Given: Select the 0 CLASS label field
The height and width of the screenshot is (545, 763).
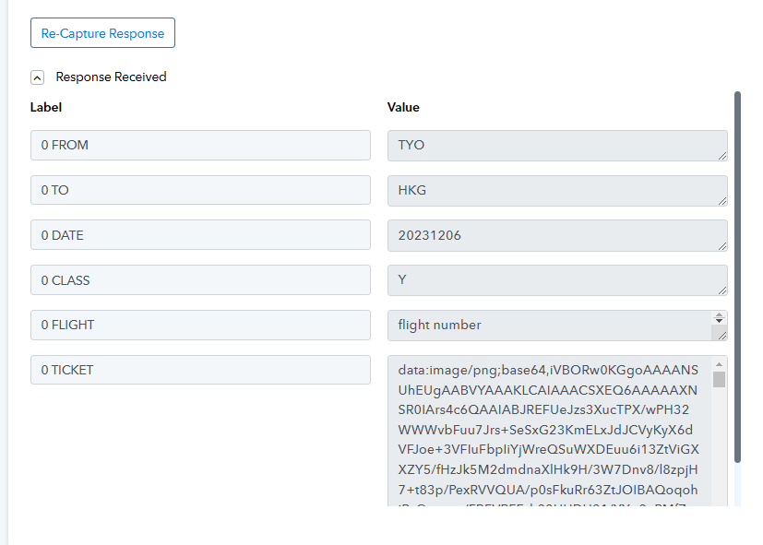Looking at the screenshot, I should tap(200, 280).
